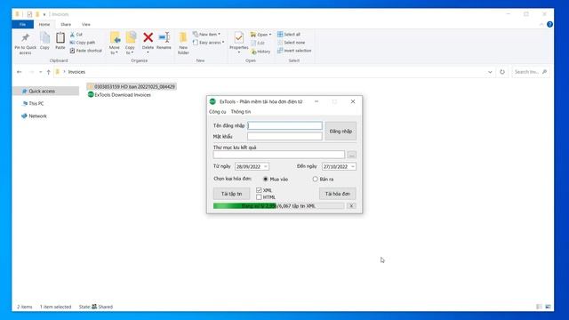Switch to the View ribbon tab
Image resolution: width=569 pixels, height=320 pixels.
[86, 24]
